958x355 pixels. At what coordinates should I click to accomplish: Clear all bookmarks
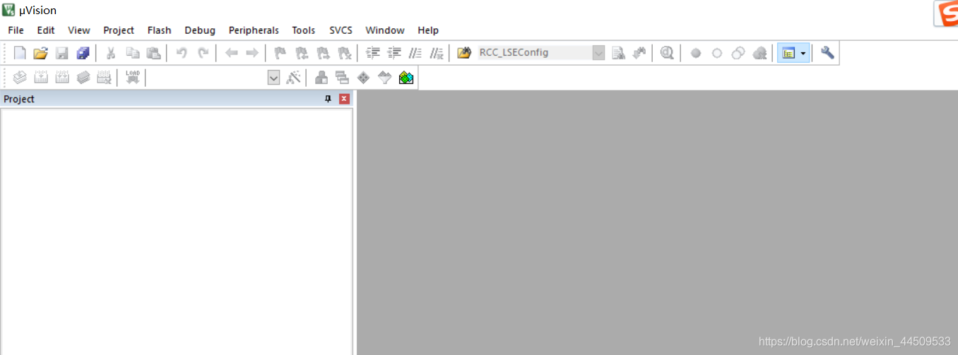tap(344, 53)
